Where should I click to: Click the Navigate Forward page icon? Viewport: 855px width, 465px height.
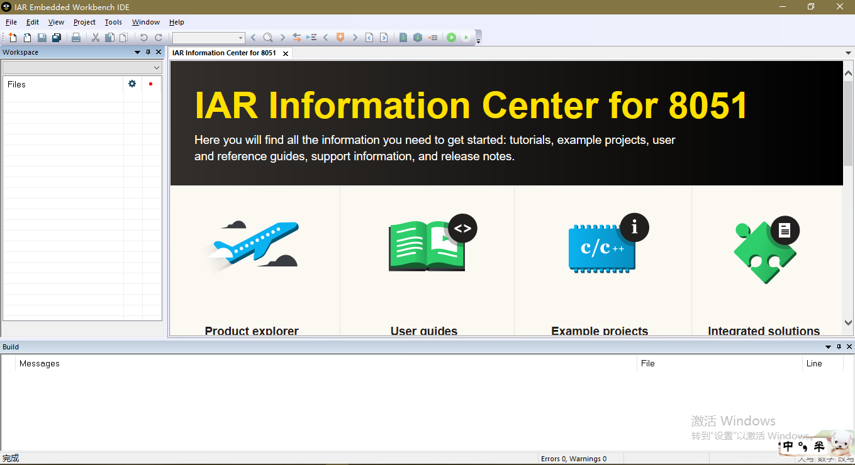click(x=384, y=38)
